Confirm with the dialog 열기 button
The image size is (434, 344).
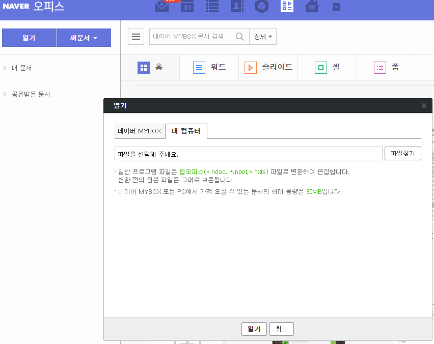pos(254,329)
